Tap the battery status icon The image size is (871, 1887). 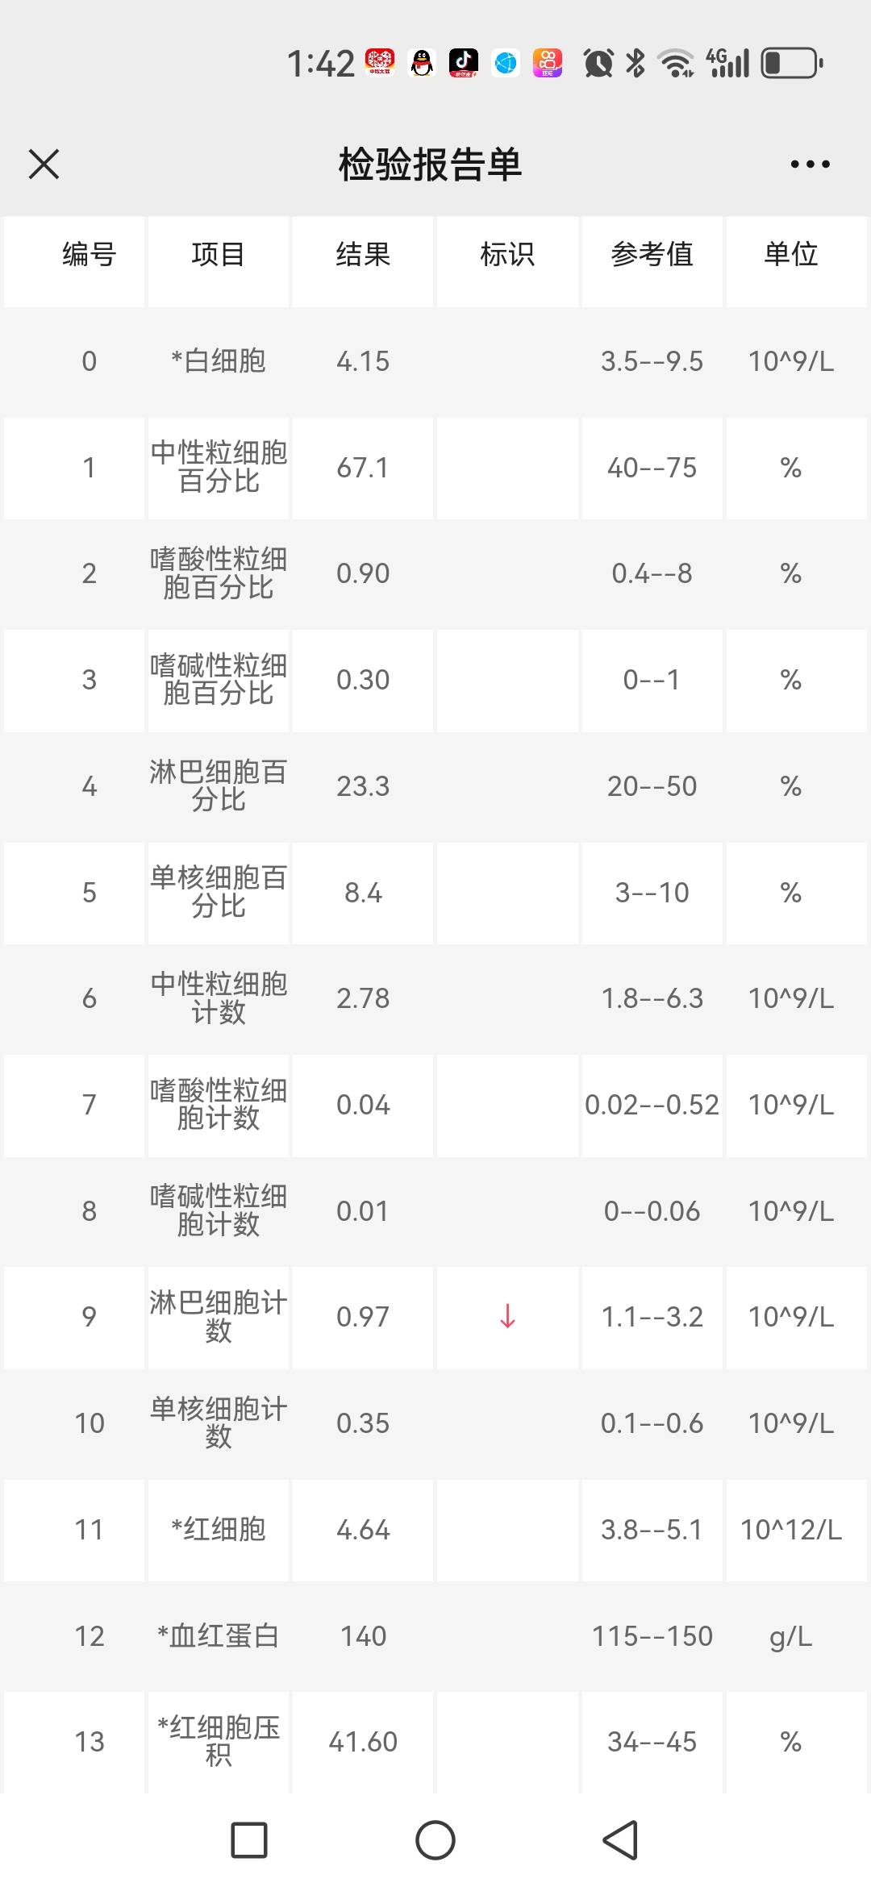pyautogui.click(x=791, y=63)
